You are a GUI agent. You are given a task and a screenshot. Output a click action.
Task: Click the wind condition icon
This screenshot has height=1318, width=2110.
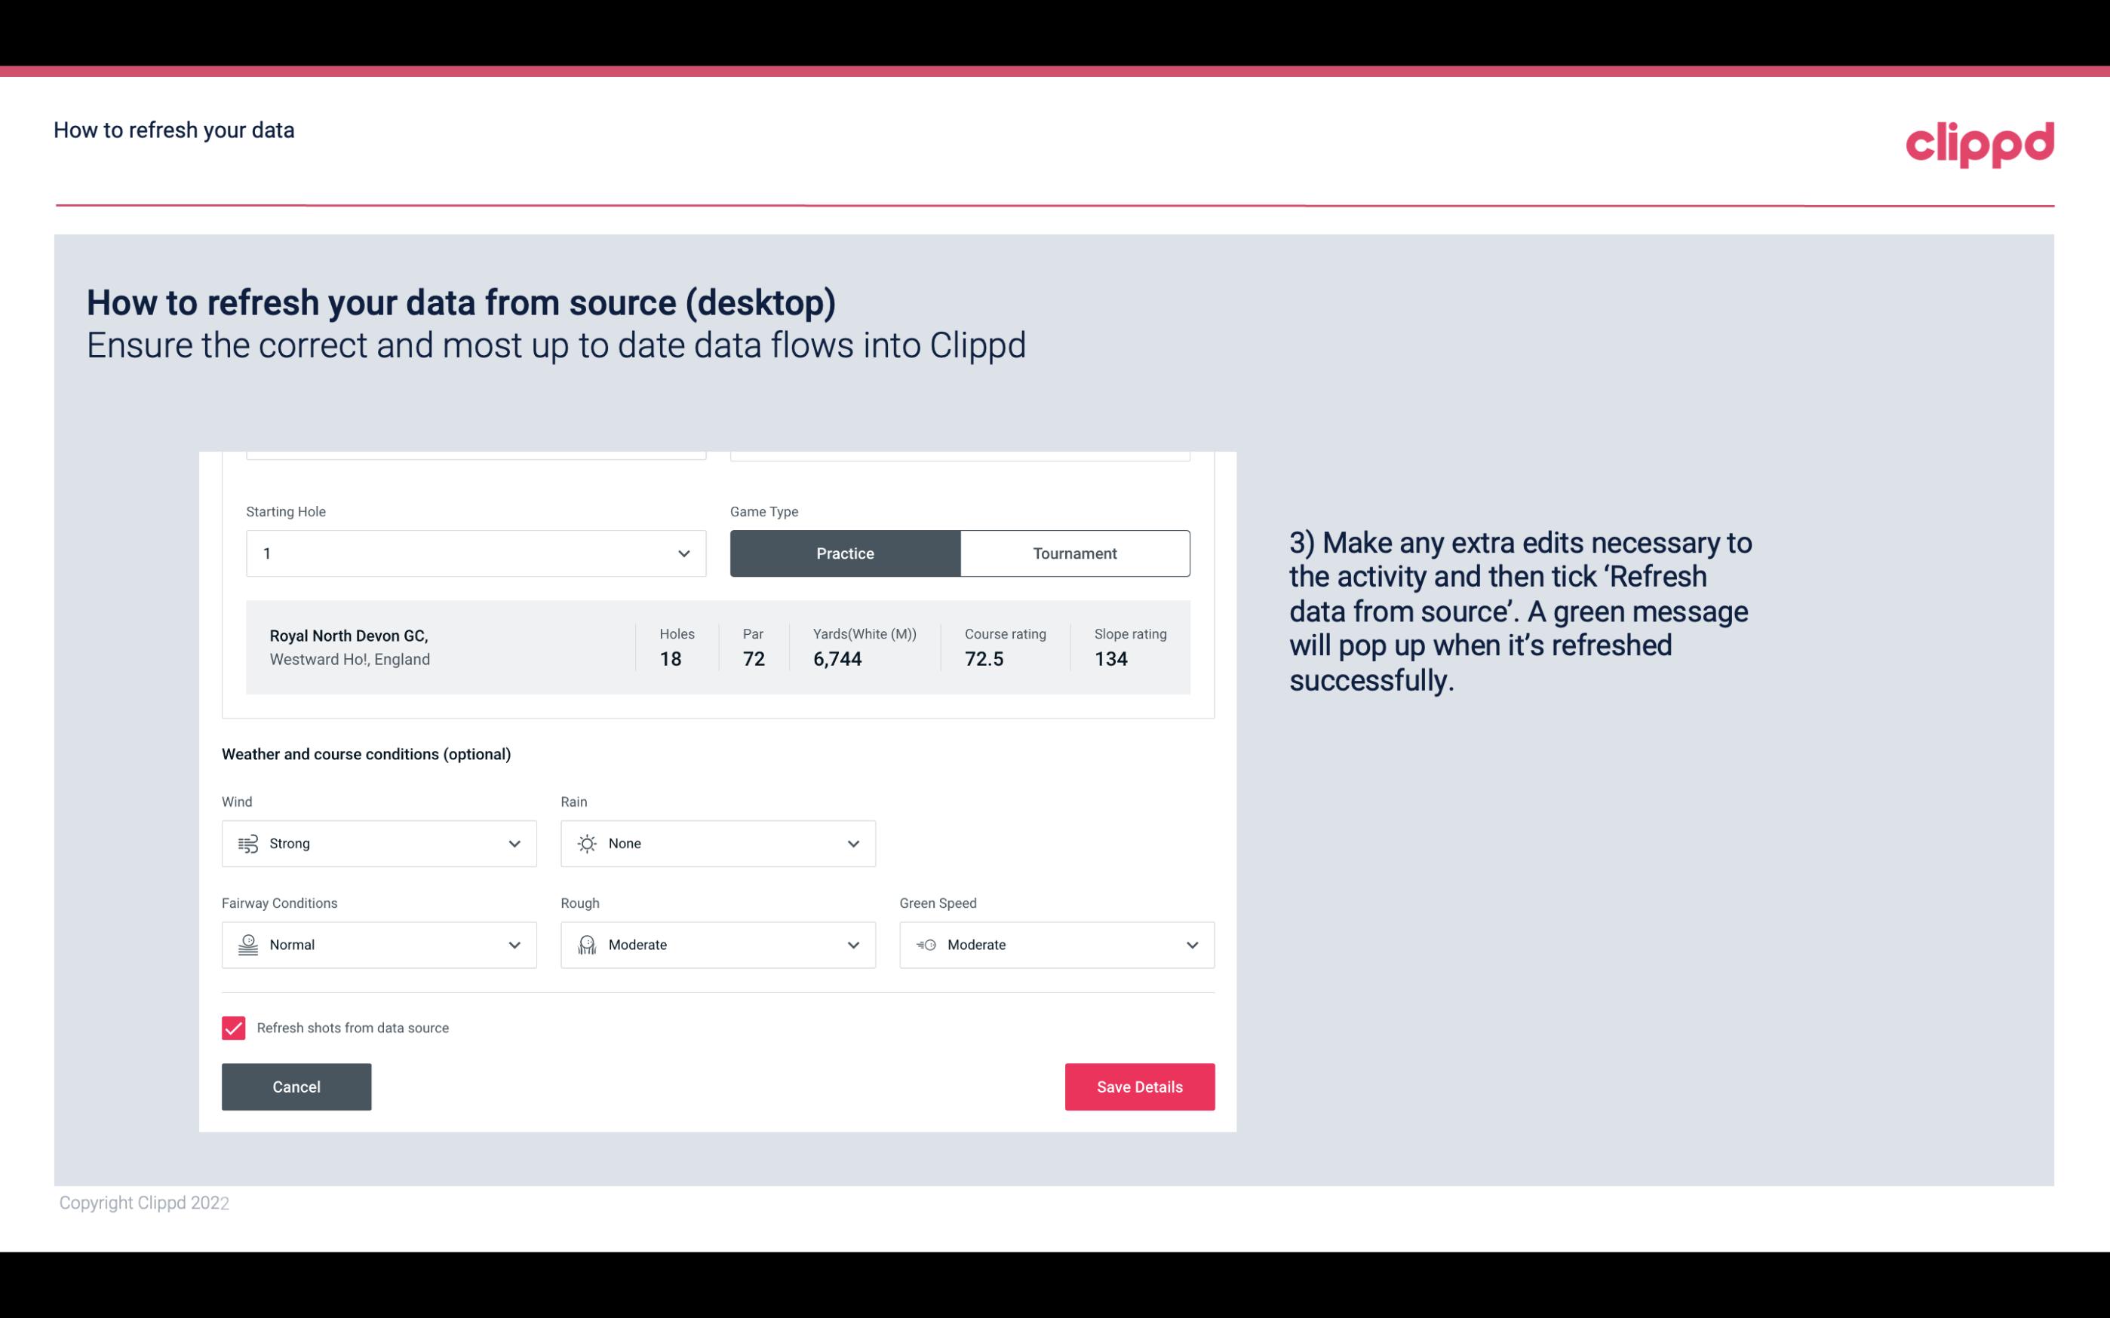pos(246,843)
